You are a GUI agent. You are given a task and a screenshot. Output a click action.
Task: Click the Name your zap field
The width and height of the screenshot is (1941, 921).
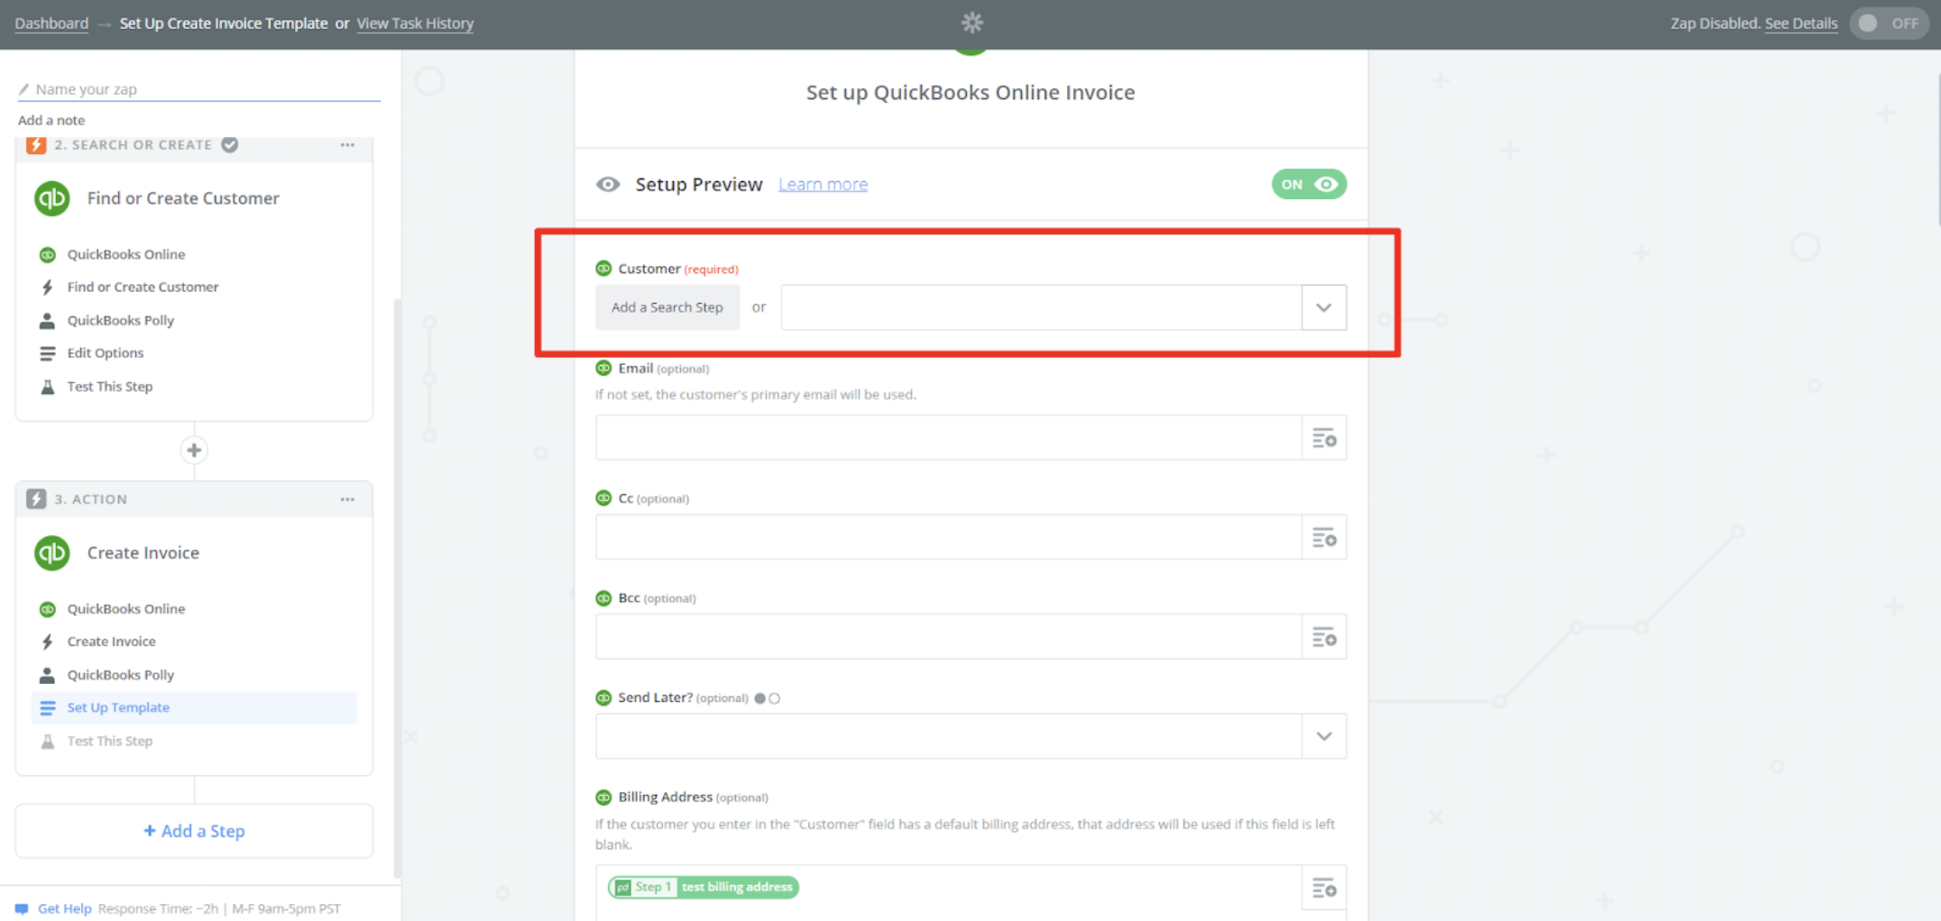(x=198, y=89)
